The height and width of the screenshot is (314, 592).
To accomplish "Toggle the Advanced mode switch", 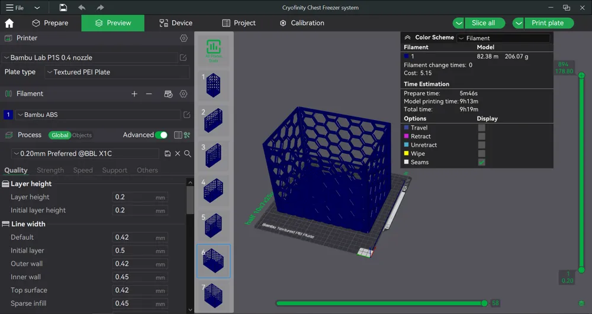I will pos(162,135).
